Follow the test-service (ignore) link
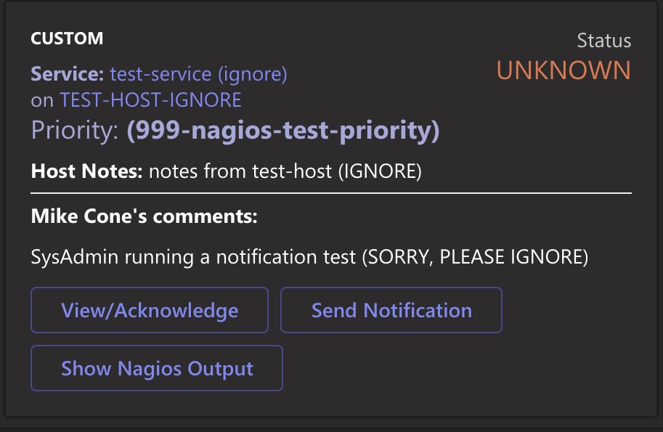The width and height of the screenshot is (663, 432). click(198, 74)
